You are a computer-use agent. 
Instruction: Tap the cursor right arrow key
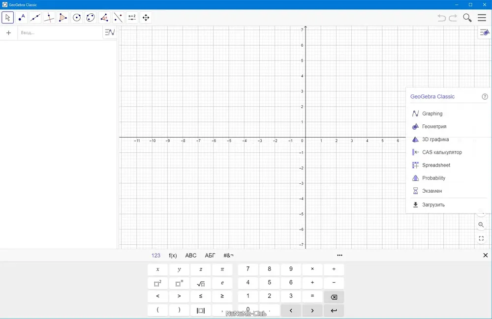tap(312, 310)
